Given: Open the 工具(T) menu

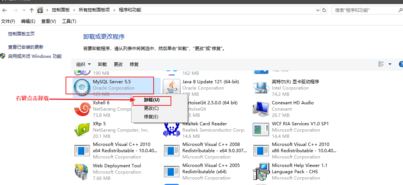Looking at the screenshot, I should pos(69,21).
